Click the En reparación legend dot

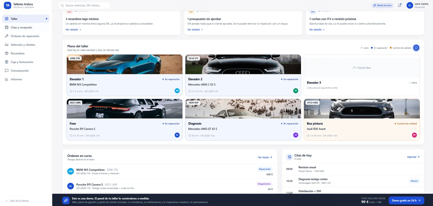[372, 48]
